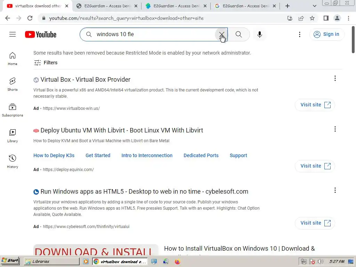Click the install app icon in address bar
Viewport: 356px width, 267px height.
(290, 18)
